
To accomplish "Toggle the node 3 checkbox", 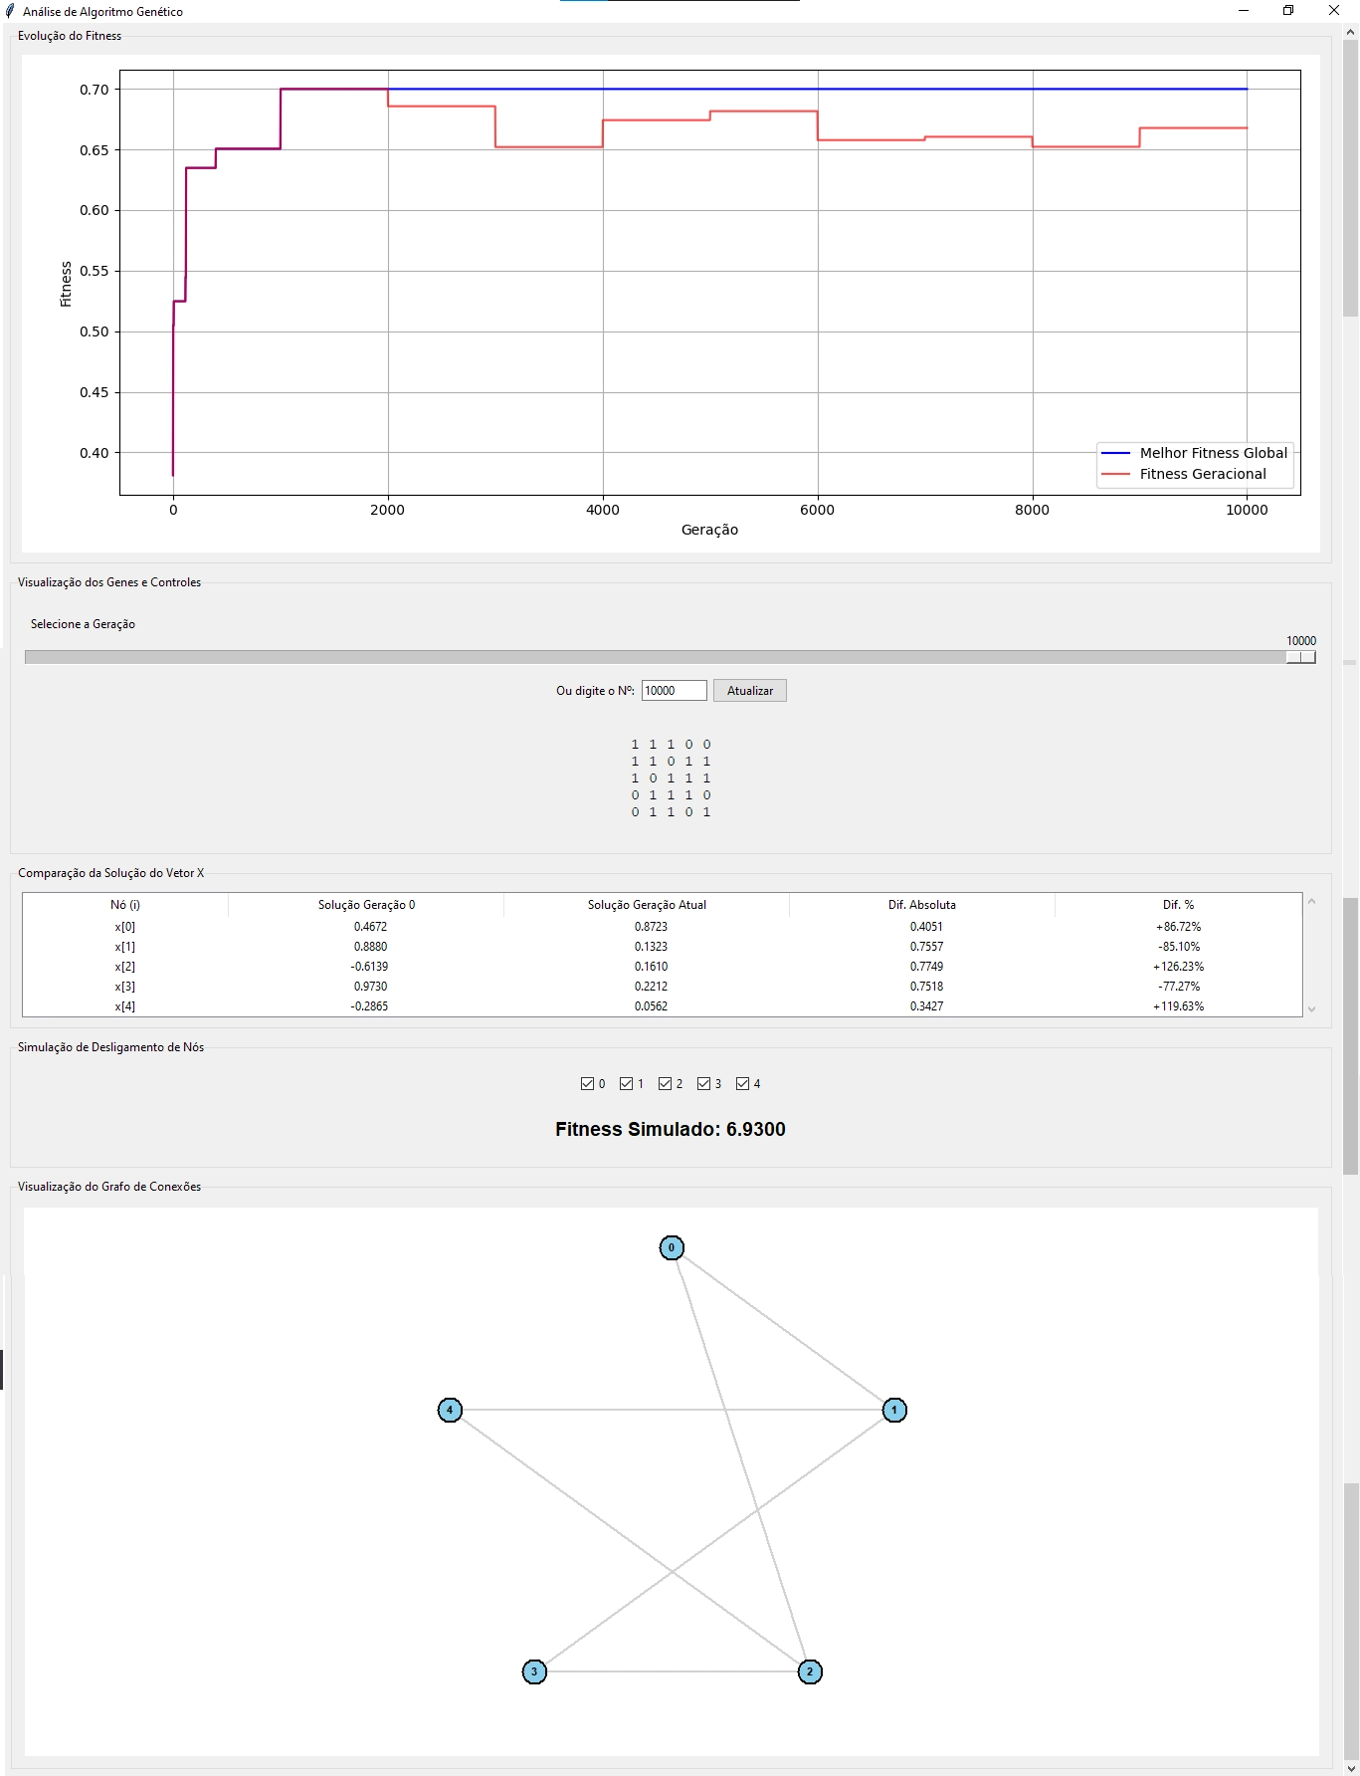I will point(703,1083).
